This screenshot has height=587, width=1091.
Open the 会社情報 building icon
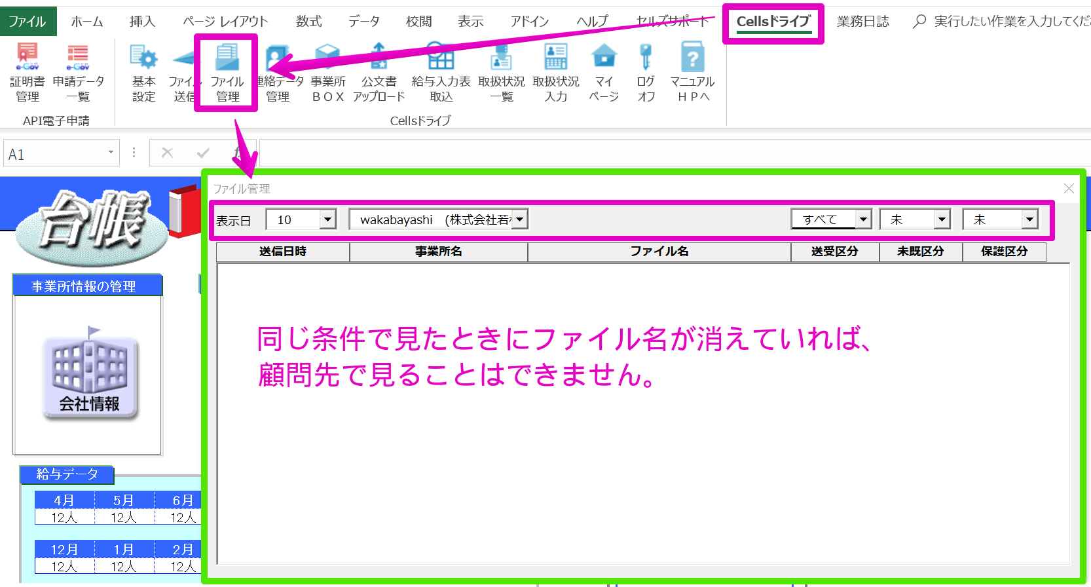(90, 373)
